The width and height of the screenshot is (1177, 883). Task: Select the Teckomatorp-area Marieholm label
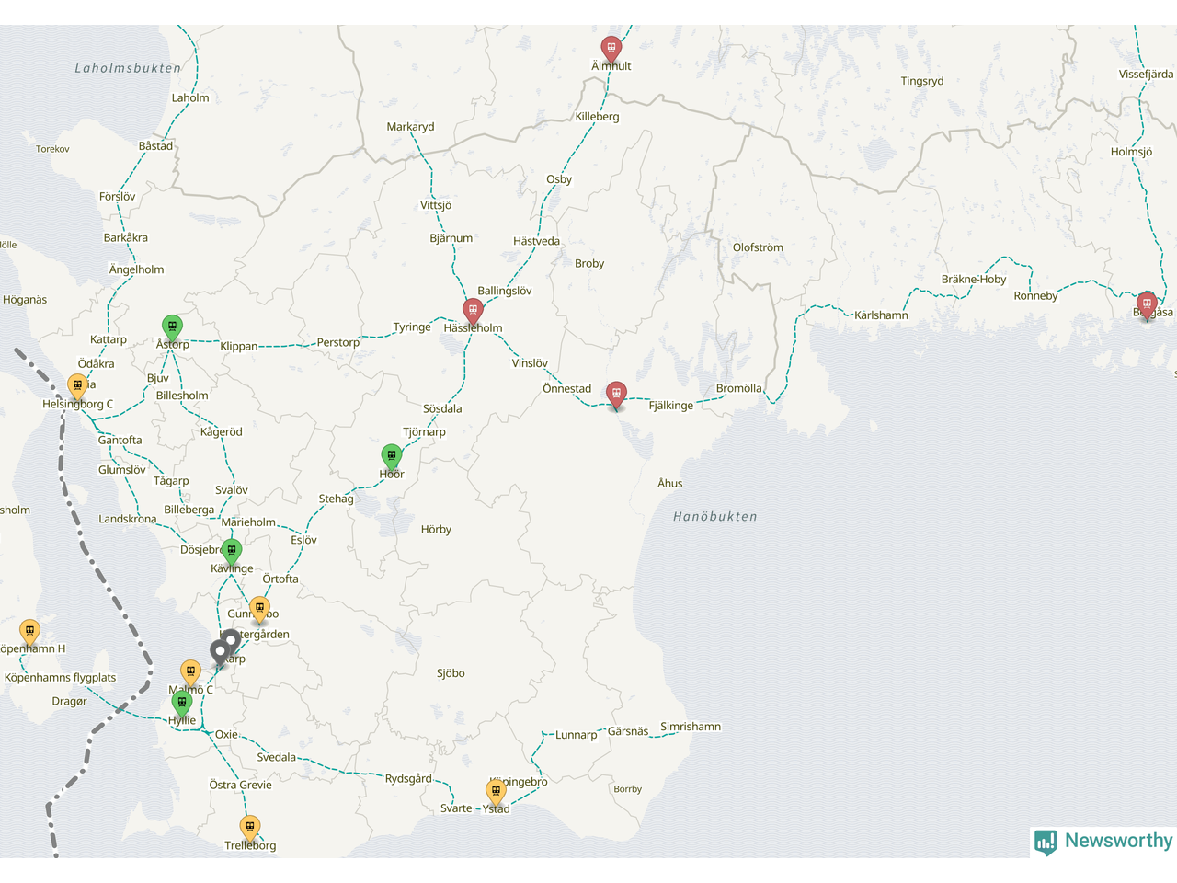[248, 522]
